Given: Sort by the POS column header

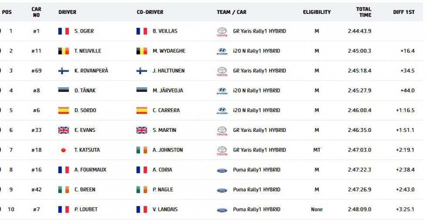Looking at the screenshot, I should click(x=7, y=12).
